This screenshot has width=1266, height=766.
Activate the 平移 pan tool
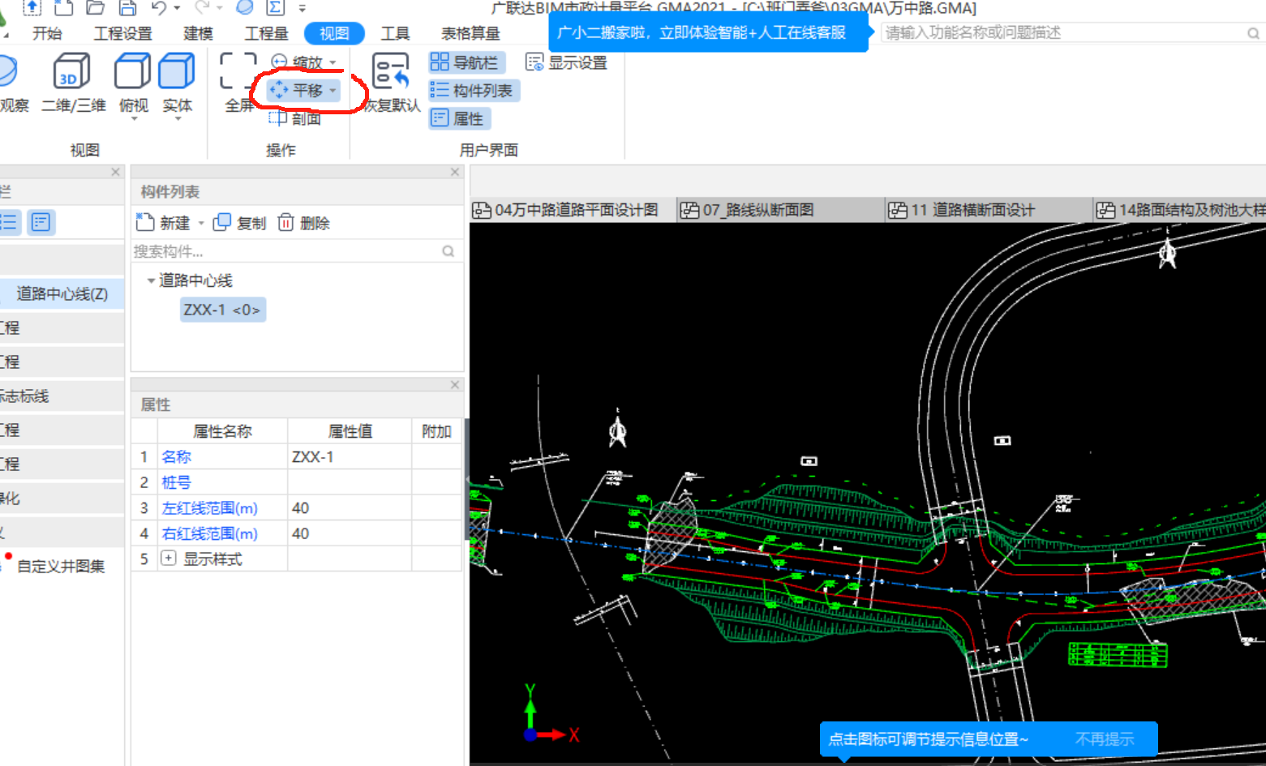click(x=296, y=90)
